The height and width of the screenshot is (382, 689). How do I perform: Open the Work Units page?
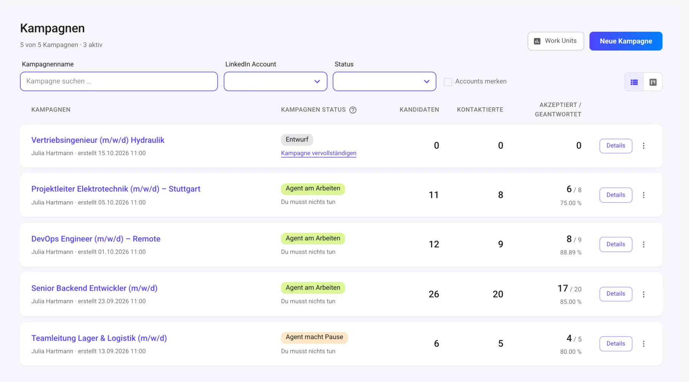(x=556, y=41)
